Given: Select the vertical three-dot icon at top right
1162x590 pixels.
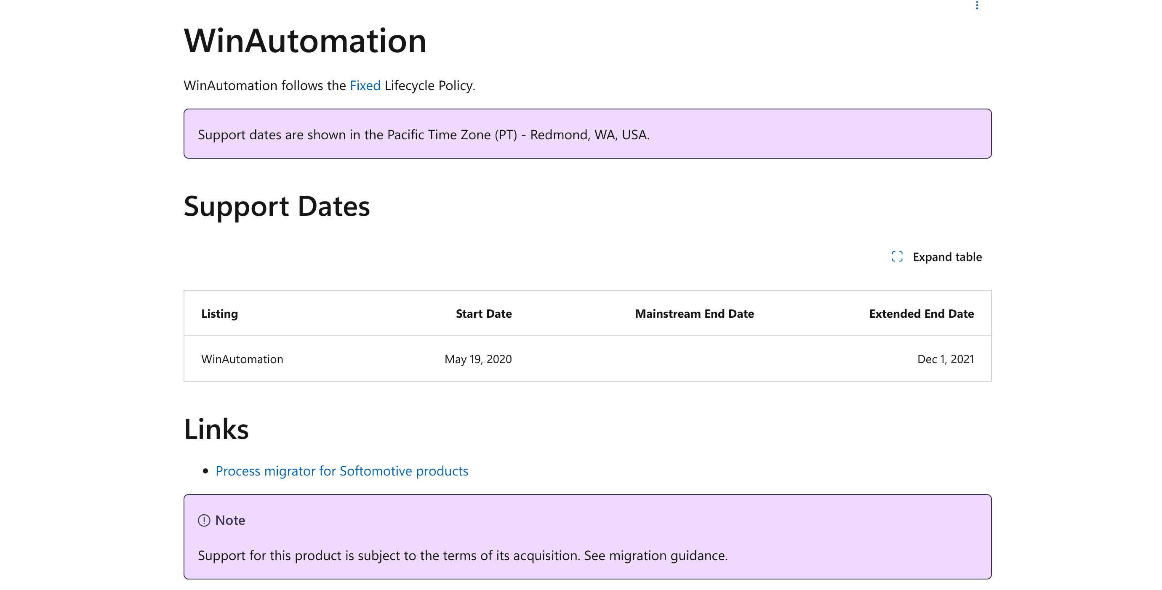Looking at the screenshot, I should tap(978, 5).
